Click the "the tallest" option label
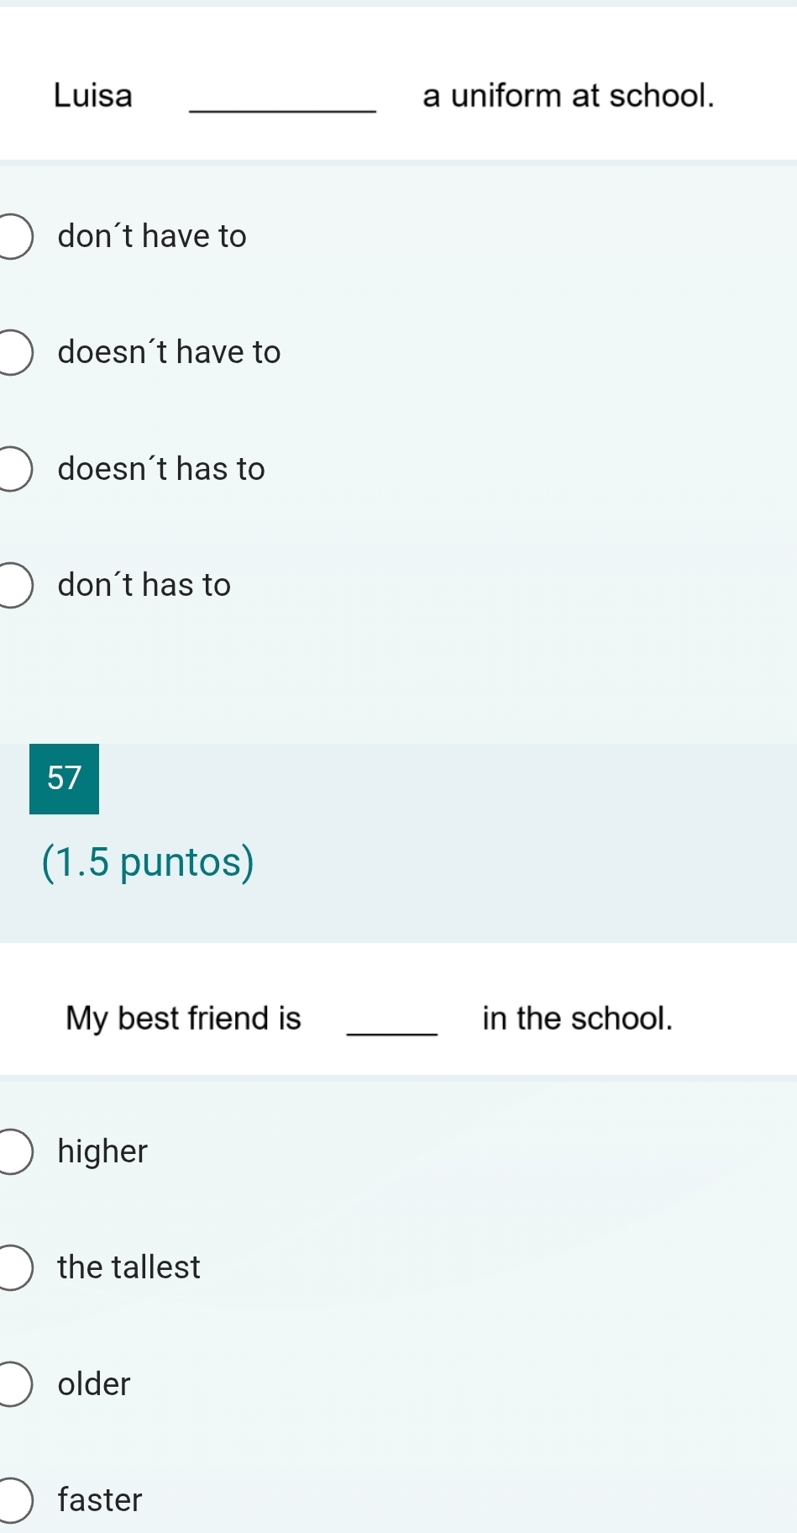The width and height of the screenshot is (797, 1533). 128,1267
